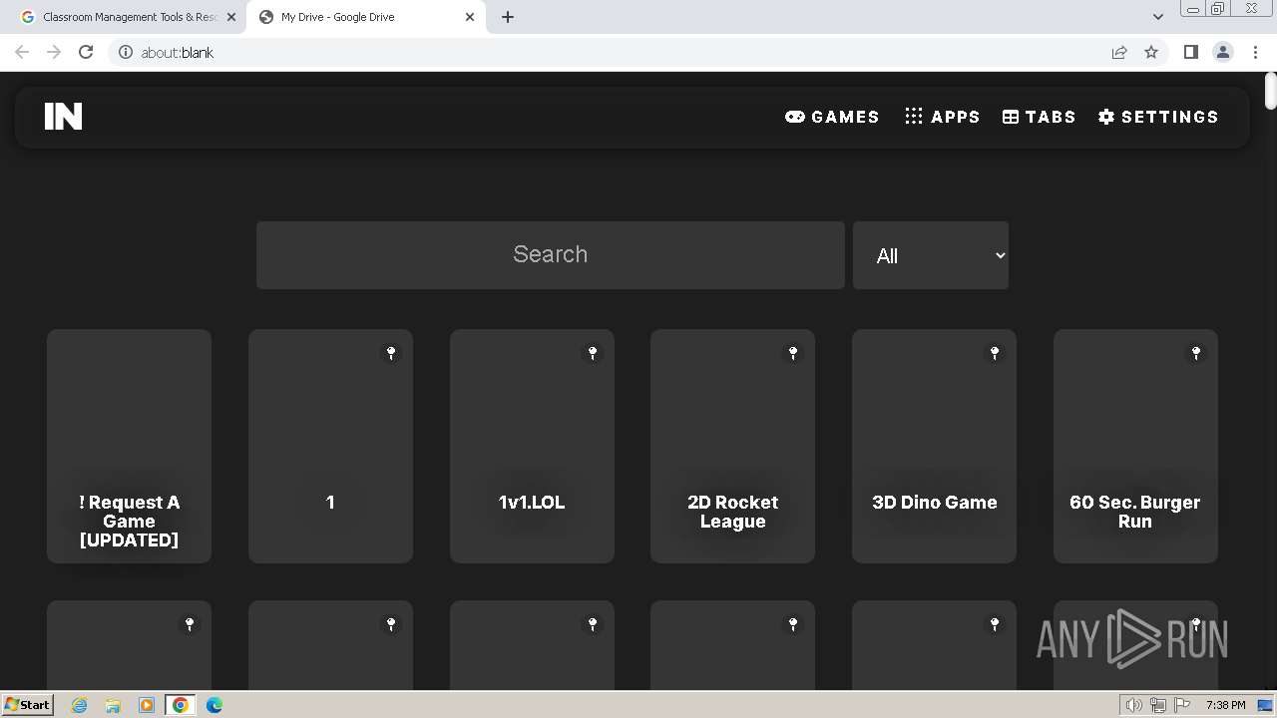Open the ! Request A Game [UPDATED] card
This screenshot has width=1277, height=718.
[x=129, y=446]
